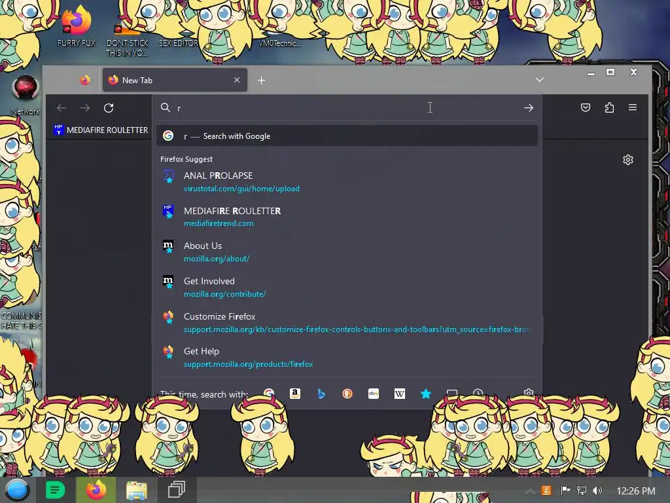Expand the list all tabs chevron
Screen dimensions: 670x503
(540, 80)
